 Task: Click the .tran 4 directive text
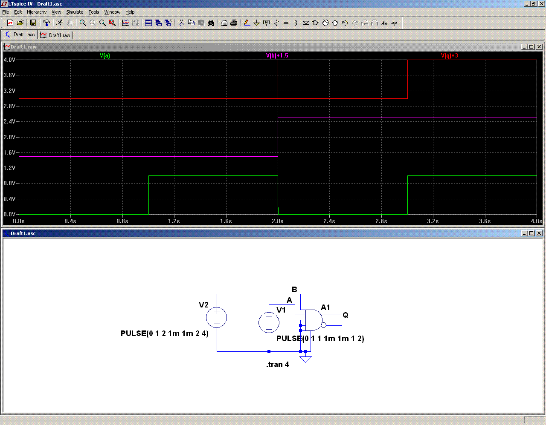click(x=278, y=365)
